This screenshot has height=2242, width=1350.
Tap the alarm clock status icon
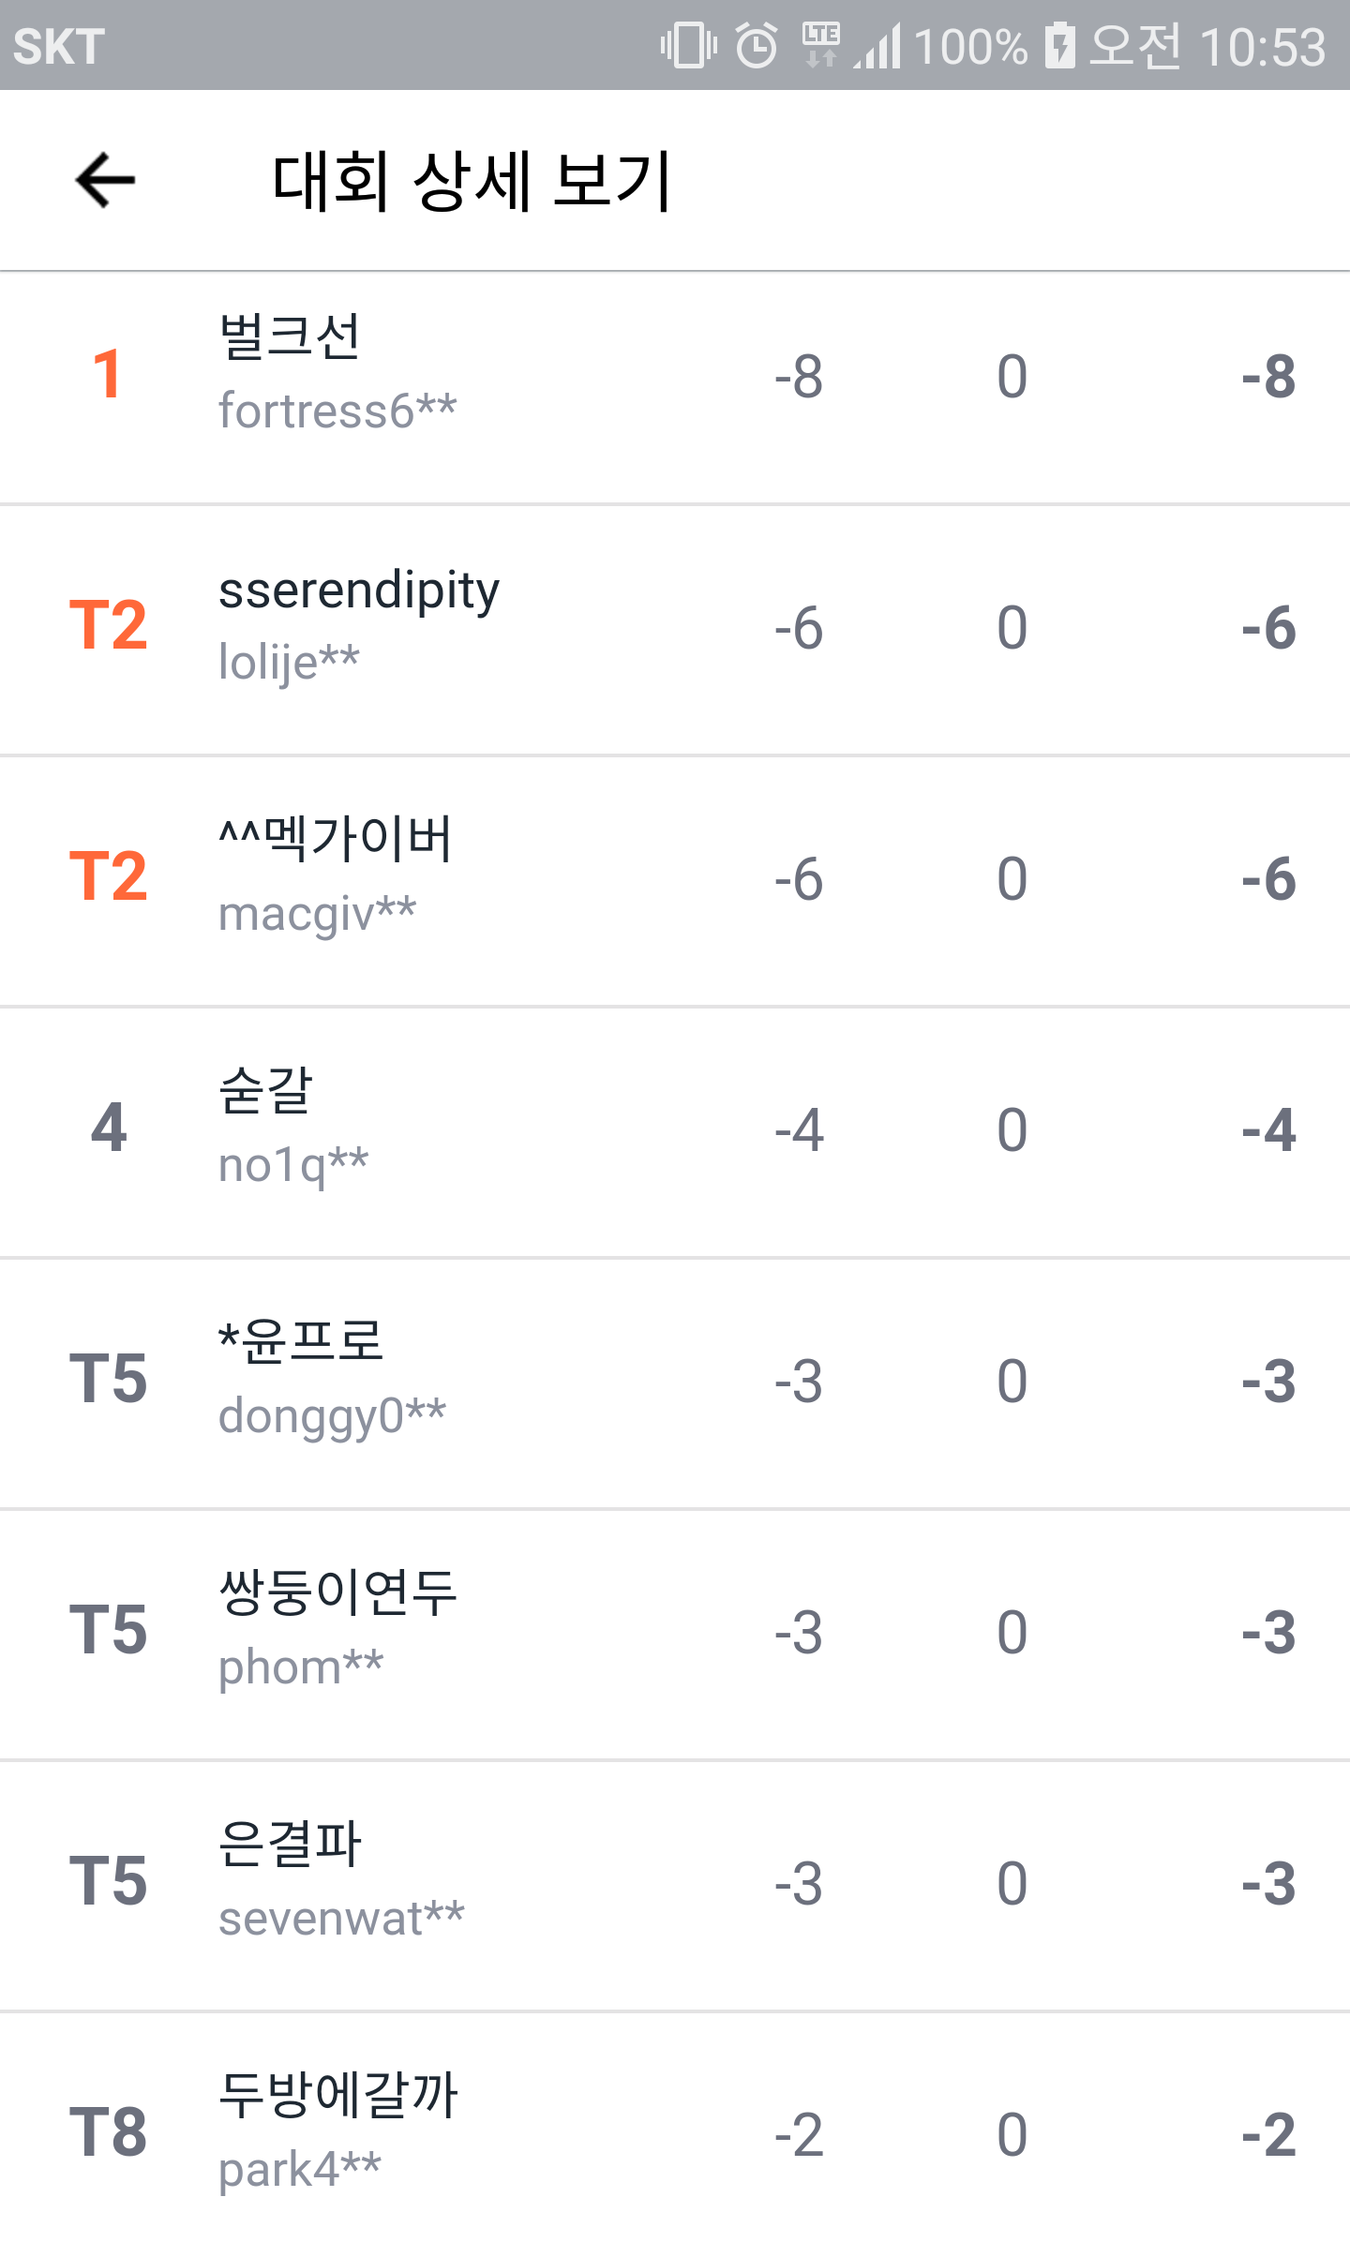pos(757,45)
